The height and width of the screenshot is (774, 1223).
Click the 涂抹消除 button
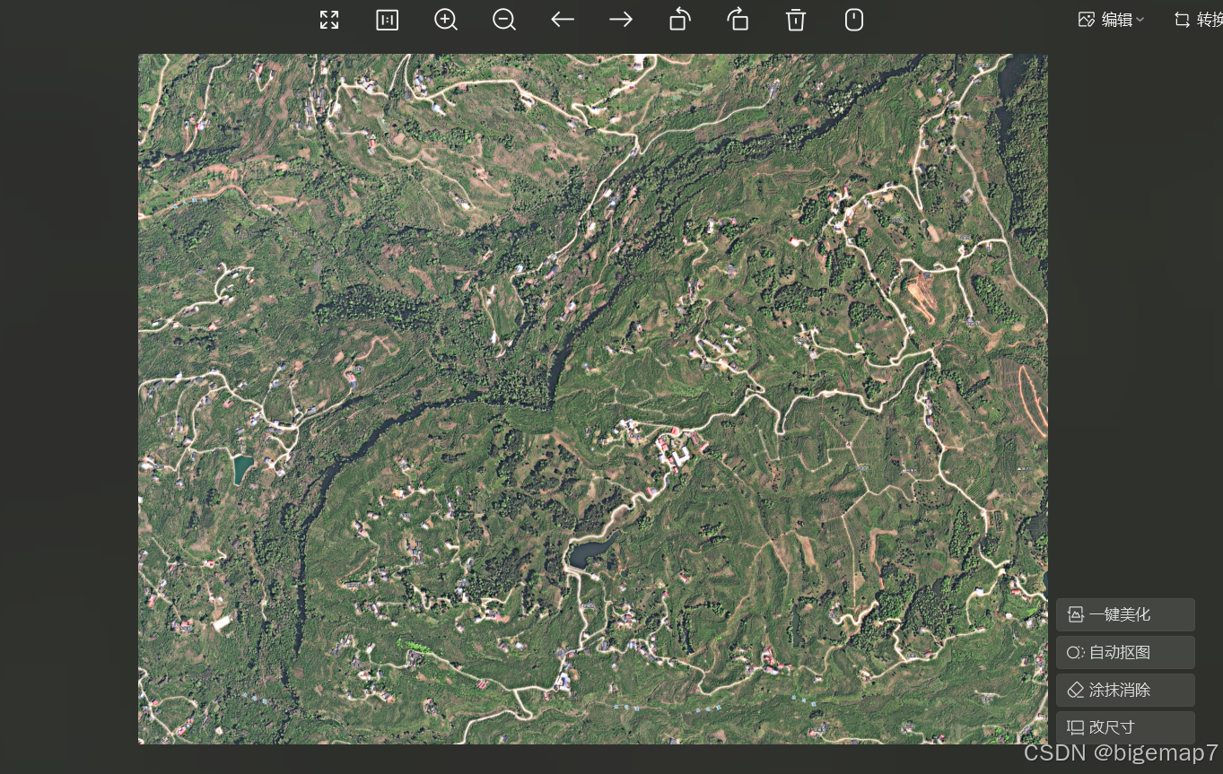(1125, 691)
